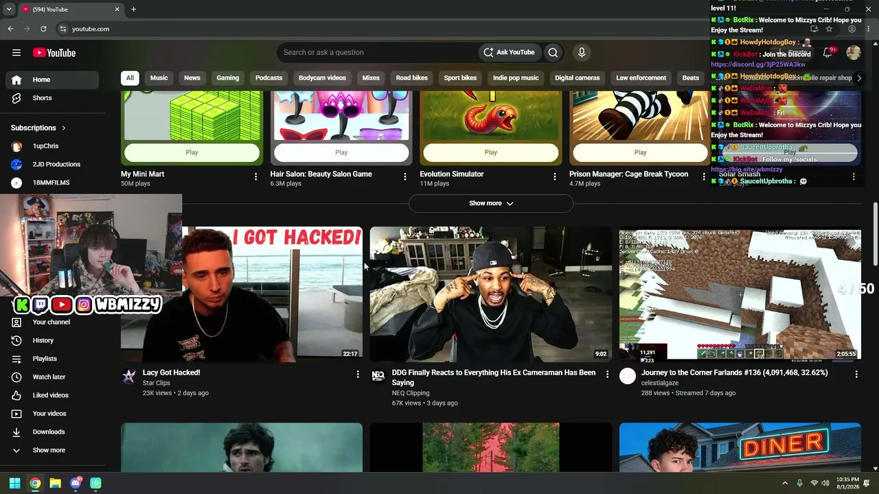Open options menu for My Mini Mart
879x494 pixels.
[255, 177]
